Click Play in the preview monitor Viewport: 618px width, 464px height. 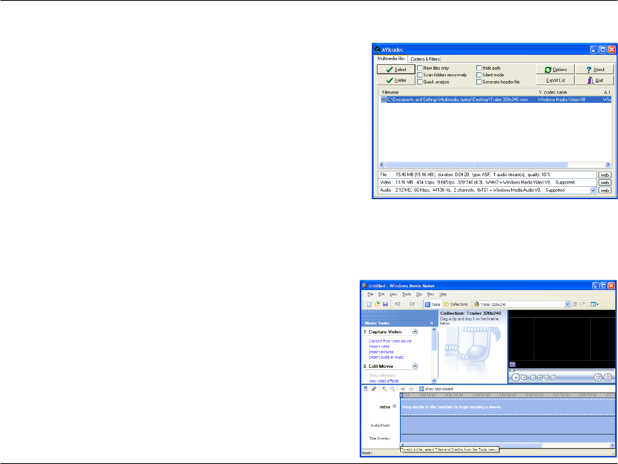(516, 378)
